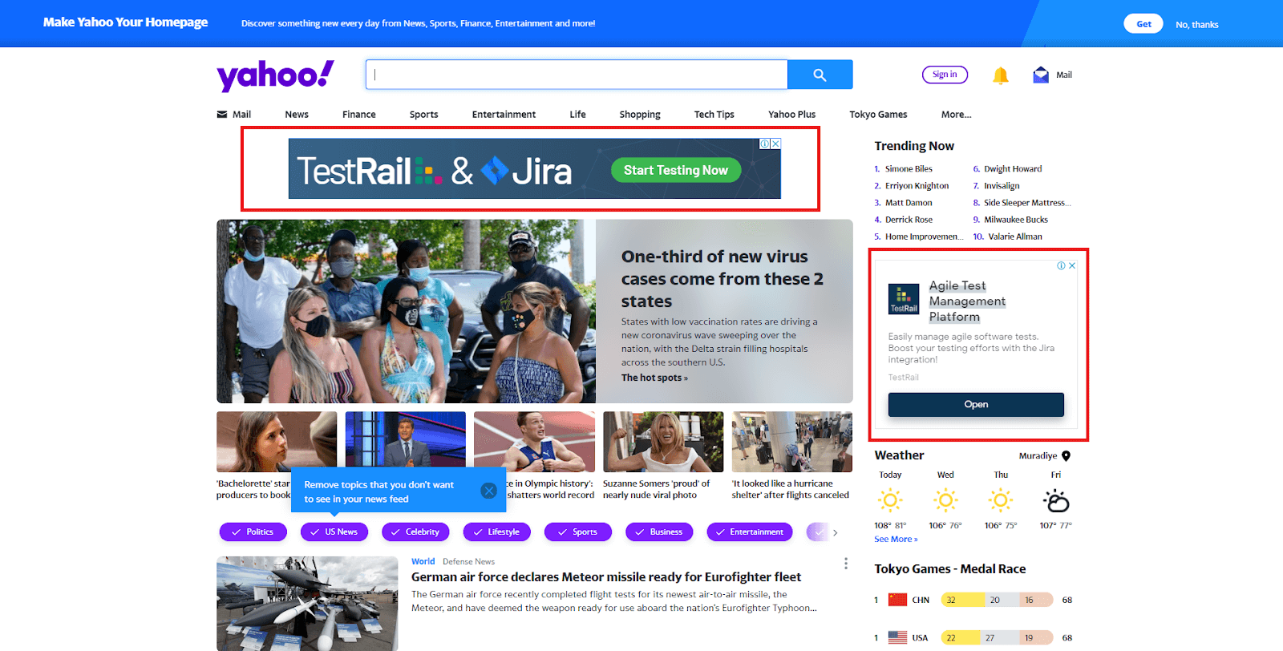Viewport: 1283px width, 651px height.
Task: Close the news feed tooltip with X
Action: (x=488, y=491)
